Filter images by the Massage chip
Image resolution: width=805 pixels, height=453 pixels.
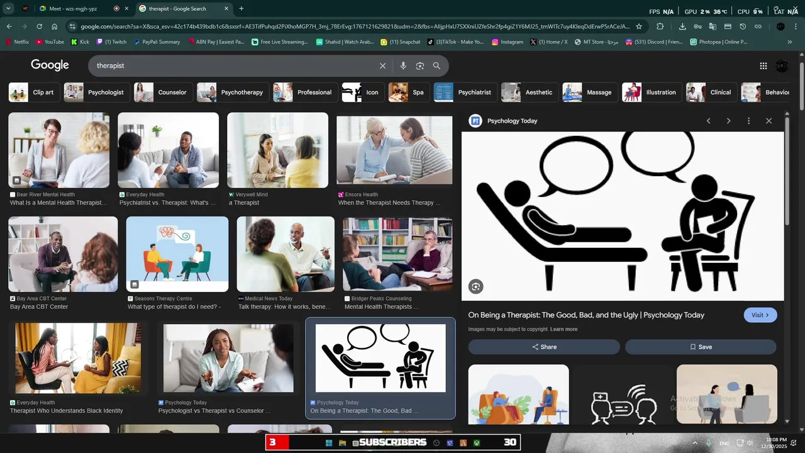tap(590, 92)
